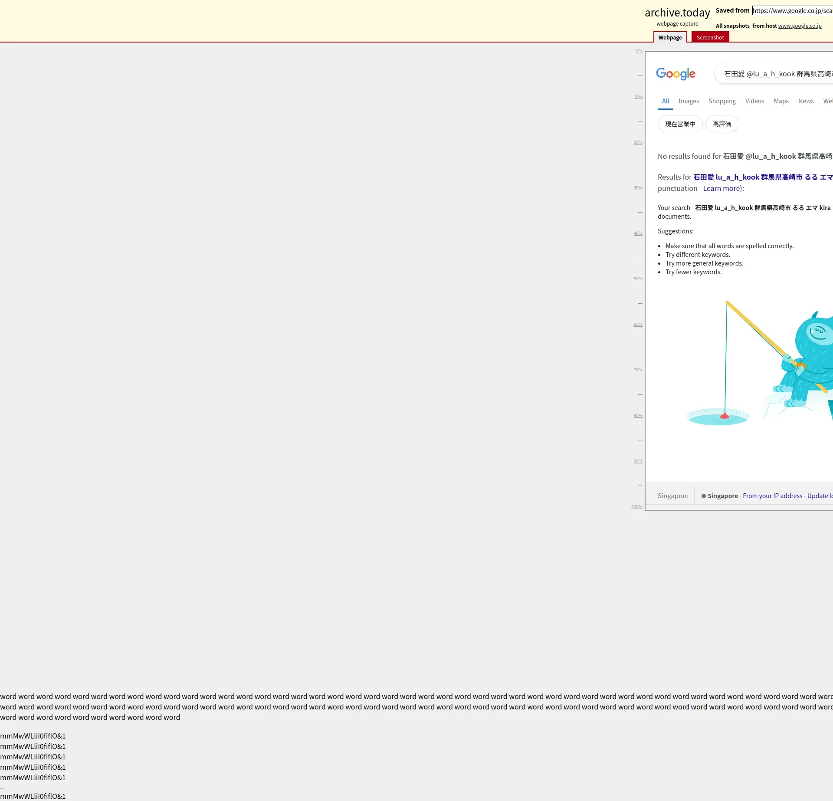Toggle the 現在営業中 filter chip
The height and width of the screenshot is (801, 833).
[680, 124]
